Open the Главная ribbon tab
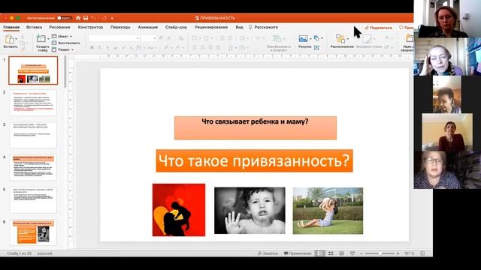Screen dimensions: 481x270 [11, 27]
